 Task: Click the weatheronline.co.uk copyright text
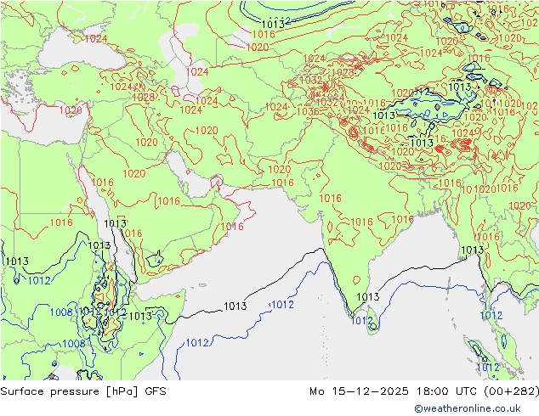point(468,408)
